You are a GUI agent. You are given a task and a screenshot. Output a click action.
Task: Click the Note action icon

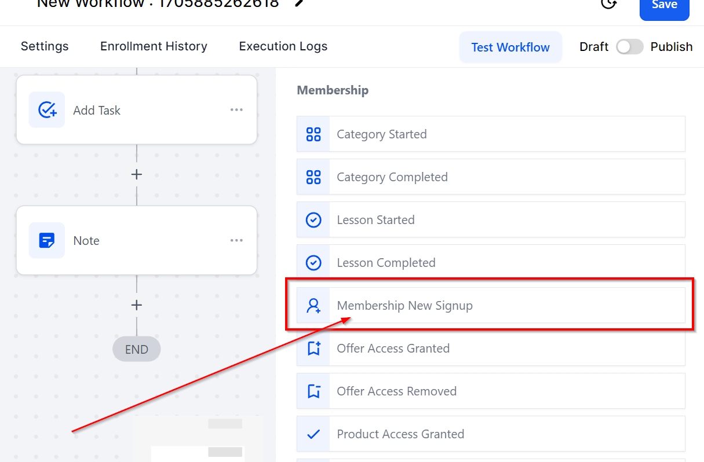47,240
